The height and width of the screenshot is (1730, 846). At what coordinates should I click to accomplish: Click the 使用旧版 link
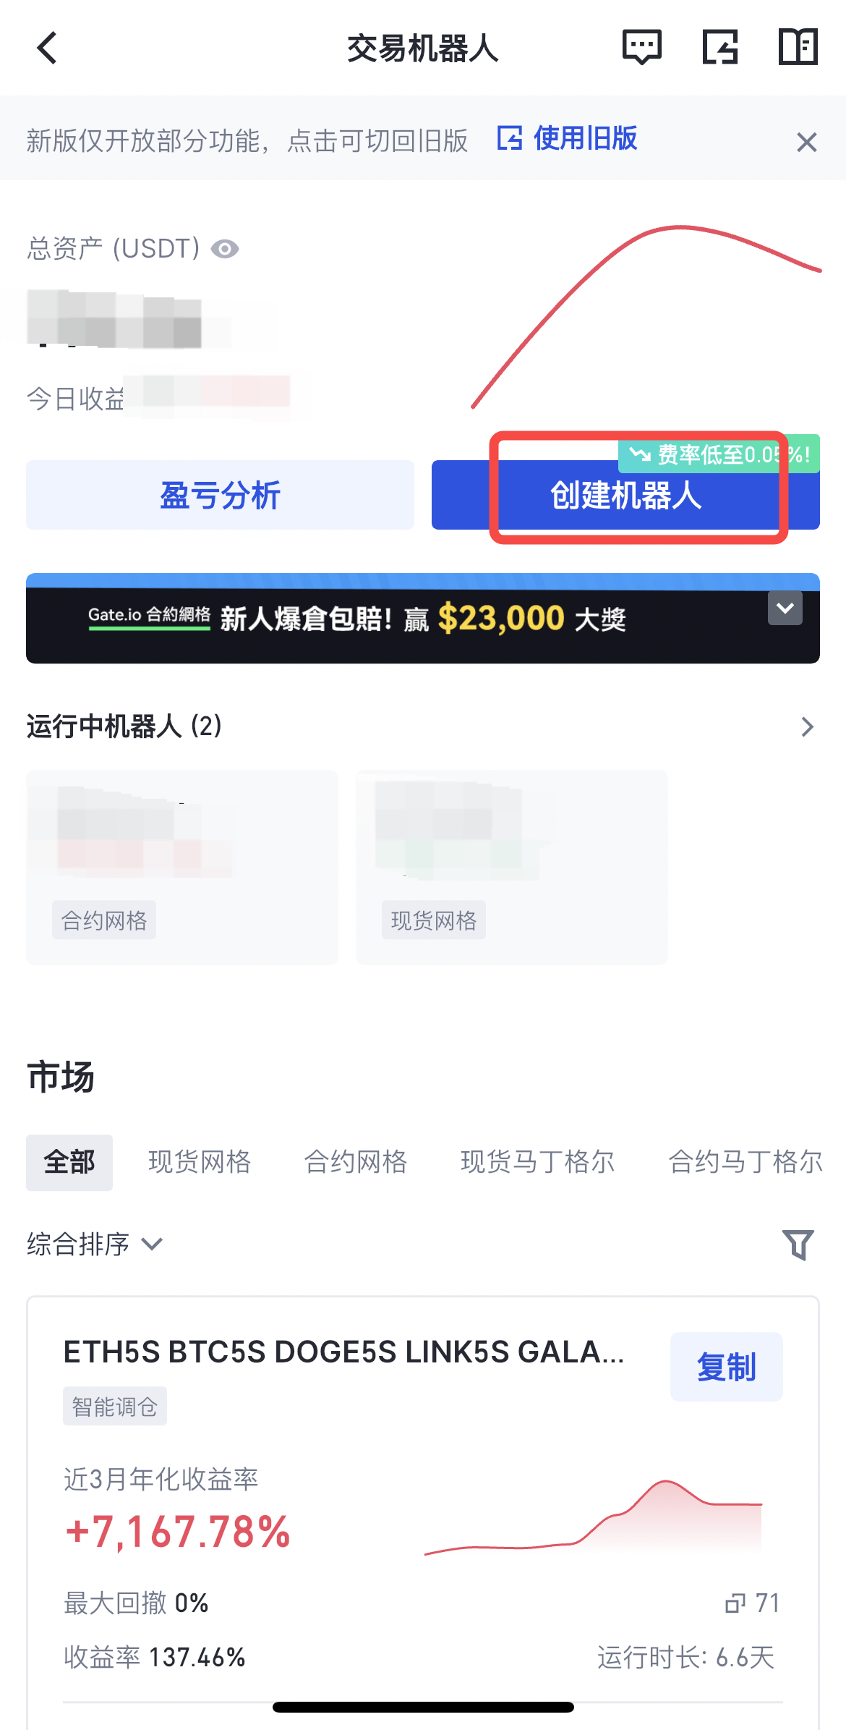(x=568, y=138)
